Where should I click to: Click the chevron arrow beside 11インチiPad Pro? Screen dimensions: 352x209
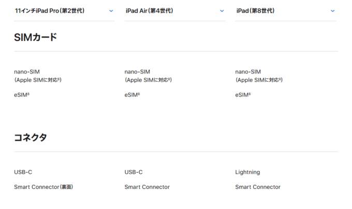[111, 11]
